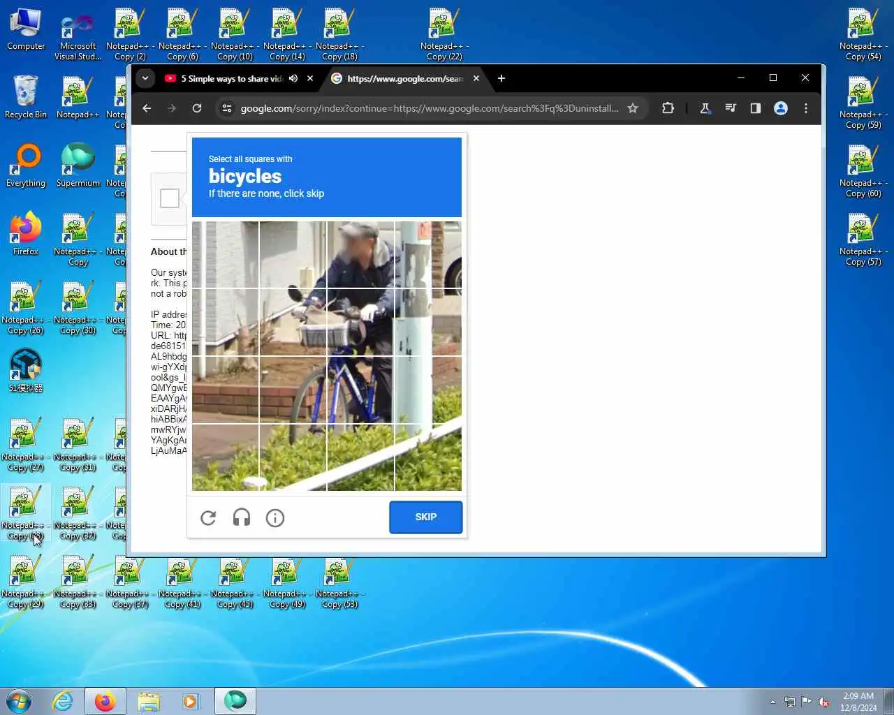The height and width of the screenshot is (715, 894).
Task: Select the 51模拟器 desktop icon
Action: [26, 371]
